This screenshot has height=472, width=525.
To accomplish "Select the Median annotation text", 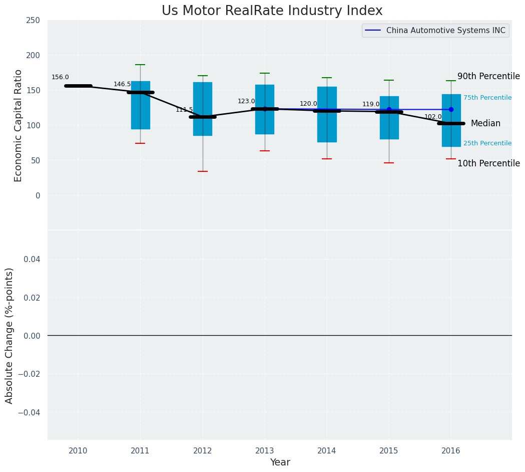I will pyautogui.click(x=485, y=123).
